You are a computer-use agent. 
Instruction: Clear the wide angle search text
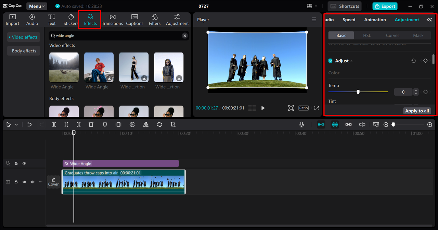[x=185, y=36]
